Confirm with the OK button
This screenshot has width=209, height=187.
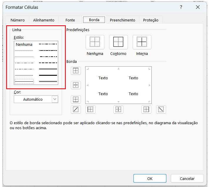[x=150, y=178]
